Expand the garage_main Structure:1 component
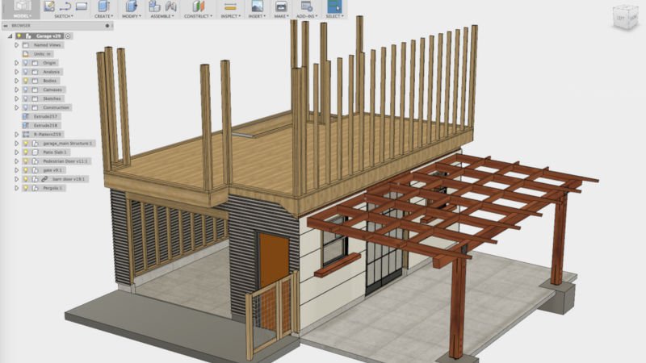The image size is (646, 363). (16, 143)
